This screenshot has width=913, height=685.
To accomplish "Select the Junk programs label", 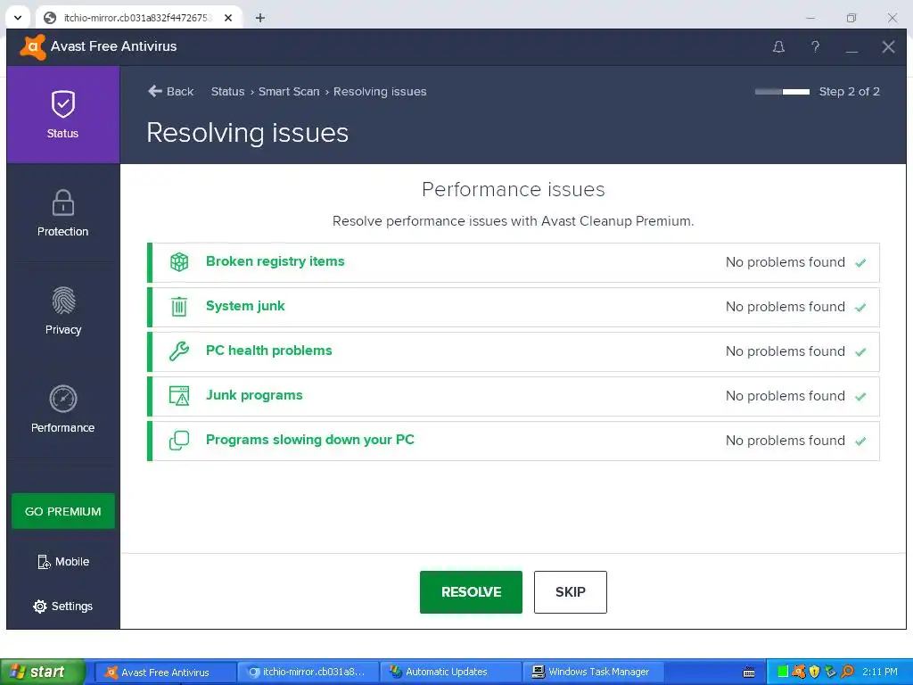I will 254,395.
